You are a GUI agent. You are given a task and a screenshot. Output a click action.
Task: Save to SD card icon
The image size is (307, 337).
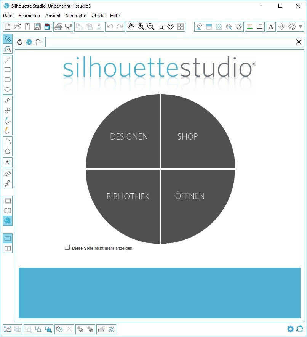tap(47, 27)
